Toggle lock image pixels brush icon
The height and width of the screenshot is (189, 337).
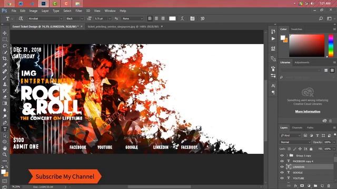[x=295, y=149]
